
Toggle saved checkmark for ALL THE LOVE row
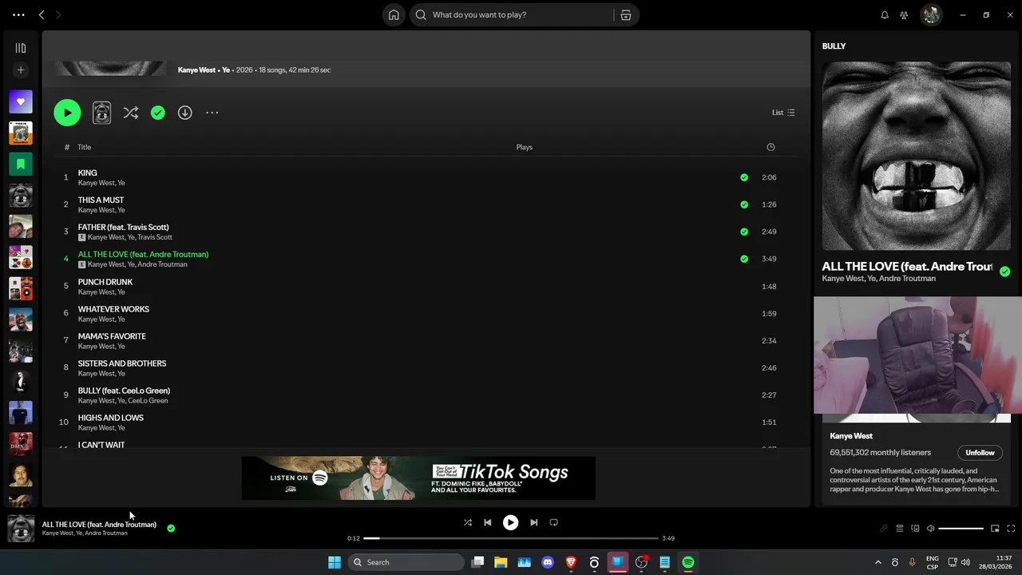coord(744,259)
